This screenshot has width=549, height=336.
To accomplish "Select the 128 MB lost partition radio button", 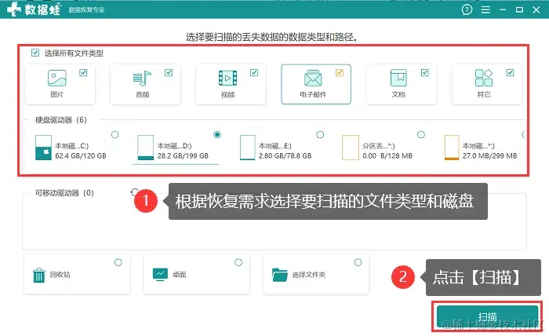I will pos(421,134).
